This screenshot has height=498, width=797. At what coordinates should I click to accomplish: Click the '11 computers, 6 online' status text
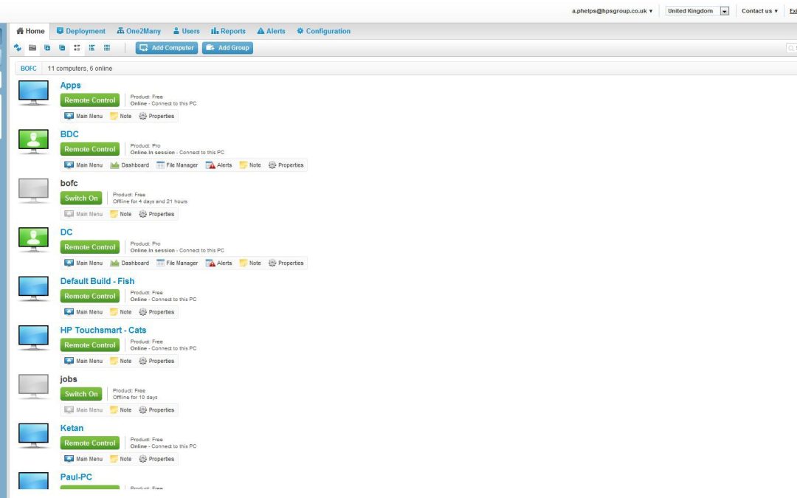tap(80, 69)
